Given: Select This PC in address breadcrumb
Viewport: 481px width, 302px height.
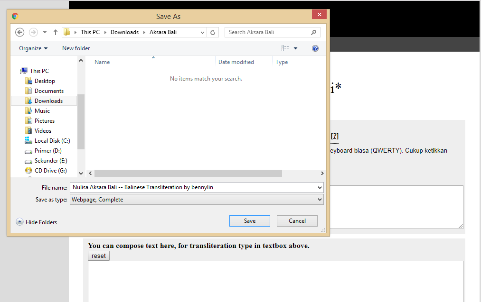Looking at the screenshot, I should (x=90, y=32).
